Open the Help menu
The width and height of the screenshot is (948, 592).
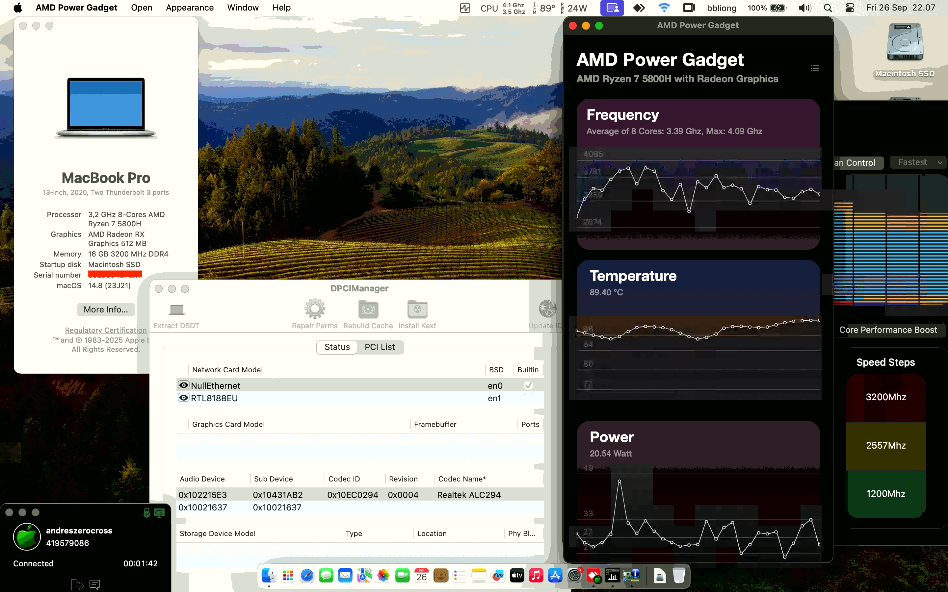[x=281, y=8]
